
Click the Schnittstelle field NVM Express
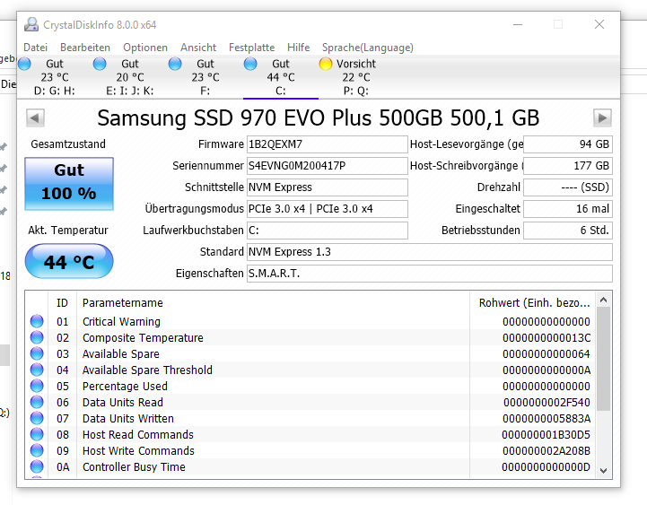328,187
